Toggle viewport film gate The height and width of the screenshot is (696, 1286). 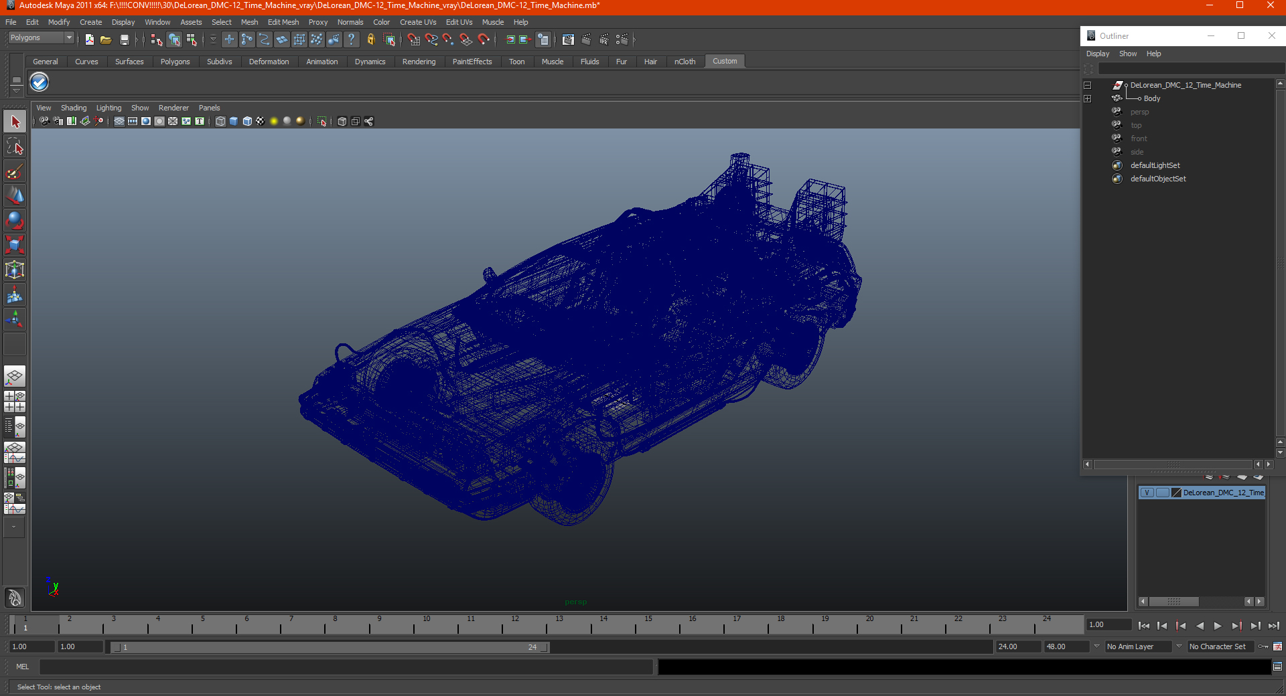coord(133,121)
